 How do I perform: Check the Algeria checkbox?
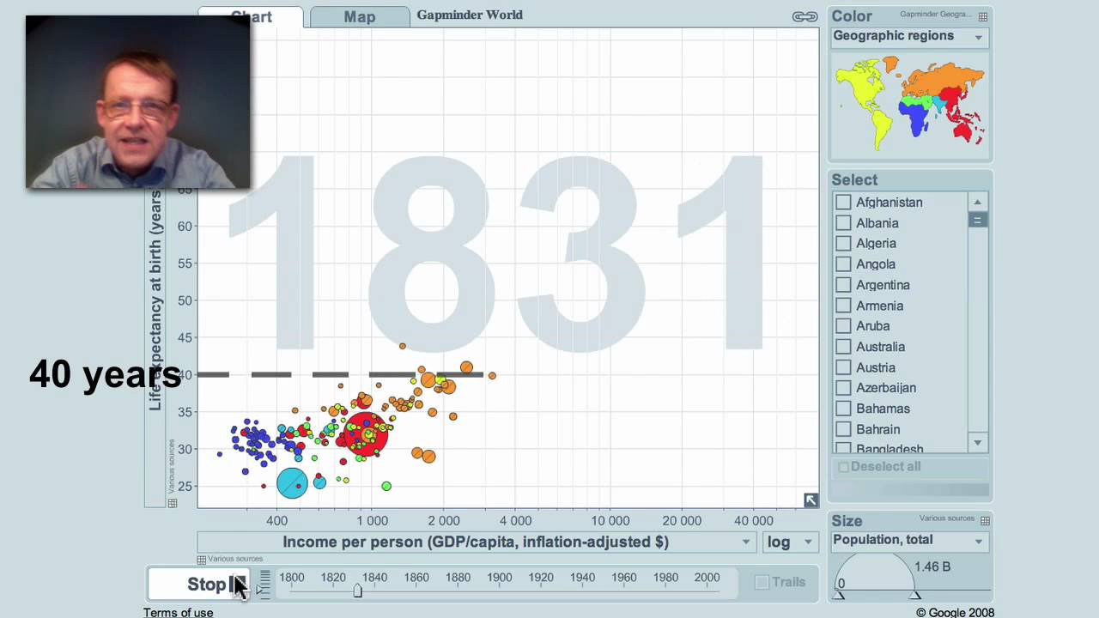[x=843, y=244]
